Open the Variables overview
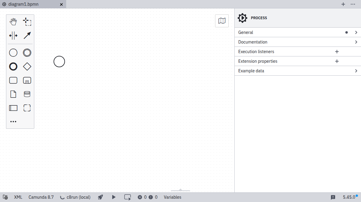This screenshot has width=361, height=202. click(173, 197)
